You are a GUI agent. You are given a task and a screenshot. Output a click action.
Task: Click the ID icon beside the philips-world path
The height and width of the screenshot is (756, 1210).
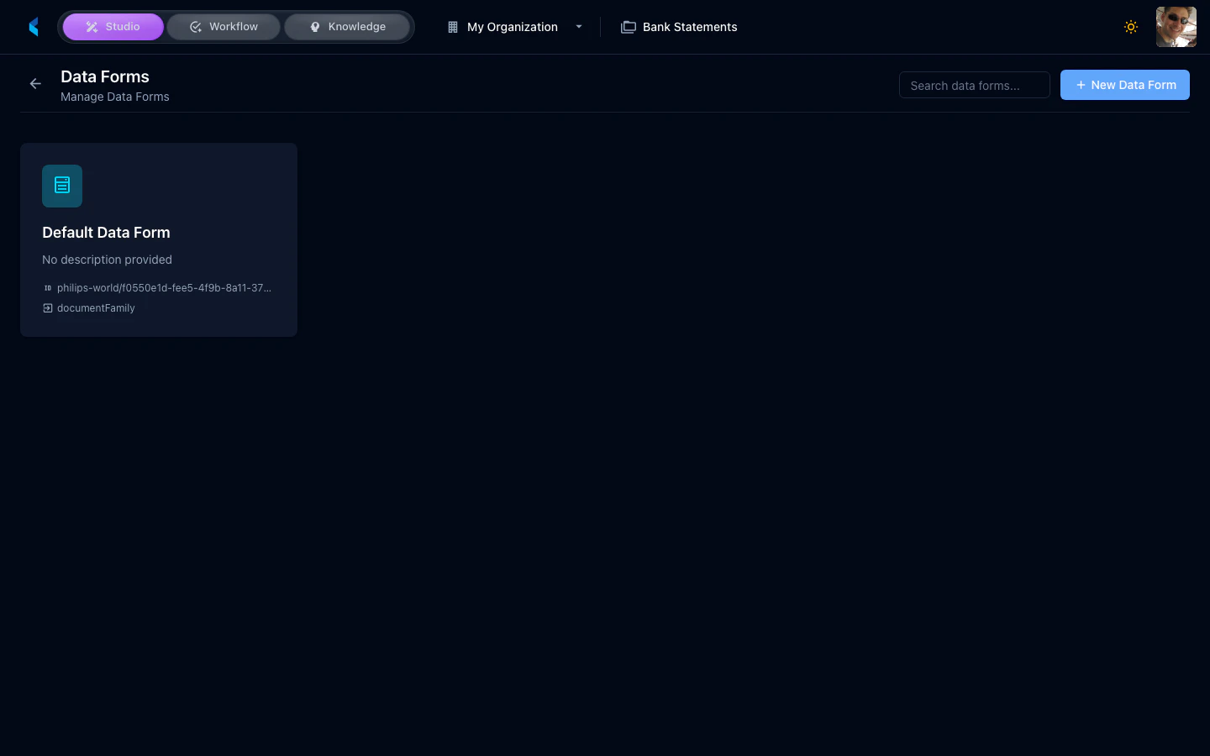(x=48, y=288)
